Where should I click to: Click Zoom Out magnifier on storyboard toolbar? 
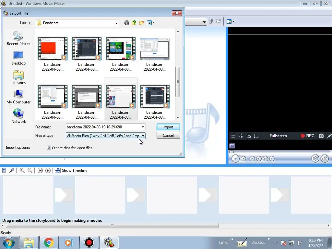click(30, 171)
